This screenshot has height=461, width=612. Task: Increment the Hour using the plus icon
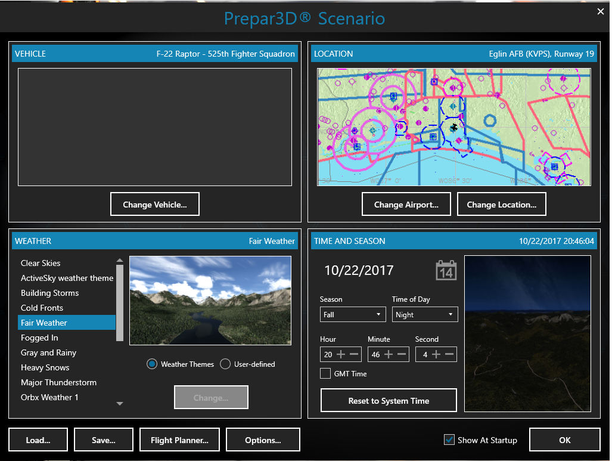[x=341, y=354]
